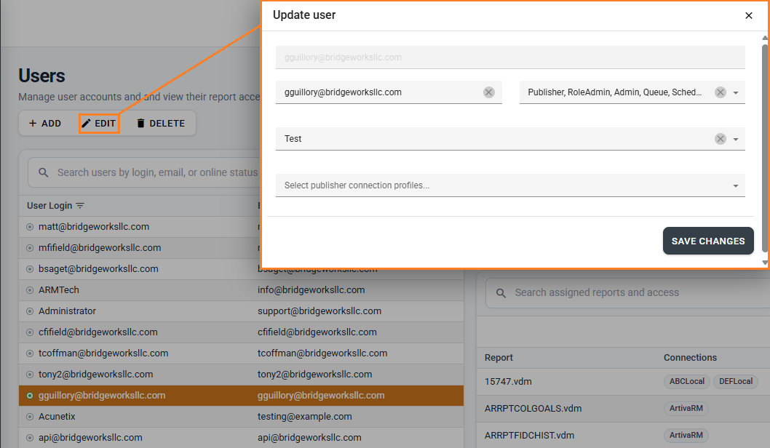Clear the gguillory email field
The height and width of the screenshot is (448, 770).
coord(488,92)
